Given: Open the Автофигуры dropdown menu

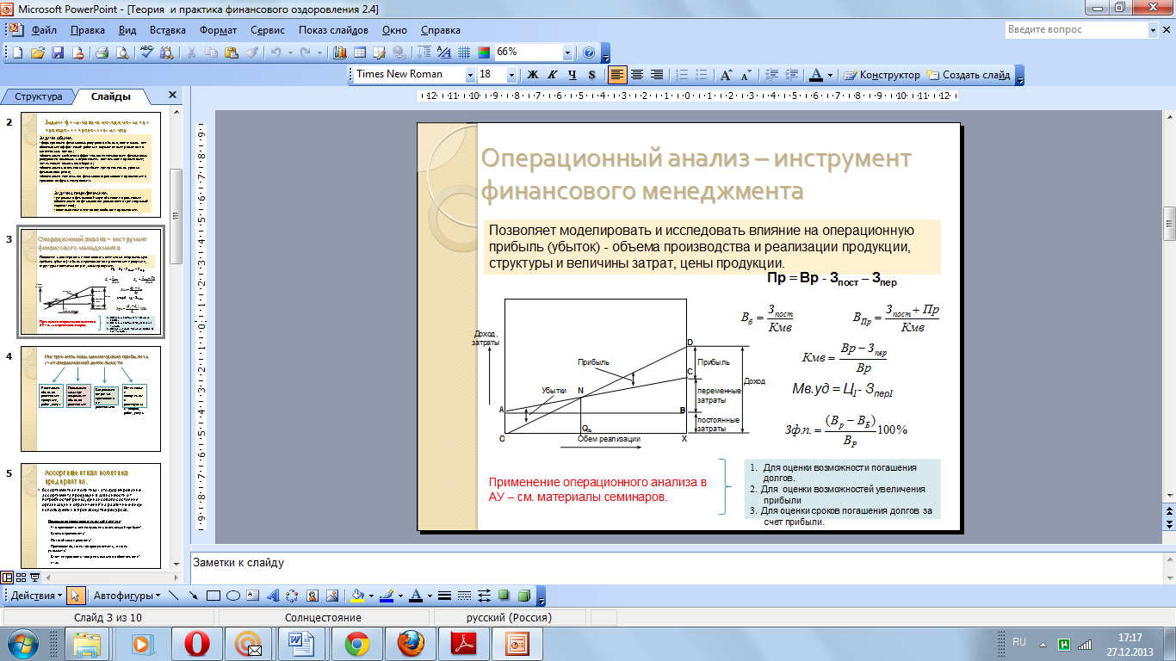Looking at the screenshot, I should pos(127,596).
